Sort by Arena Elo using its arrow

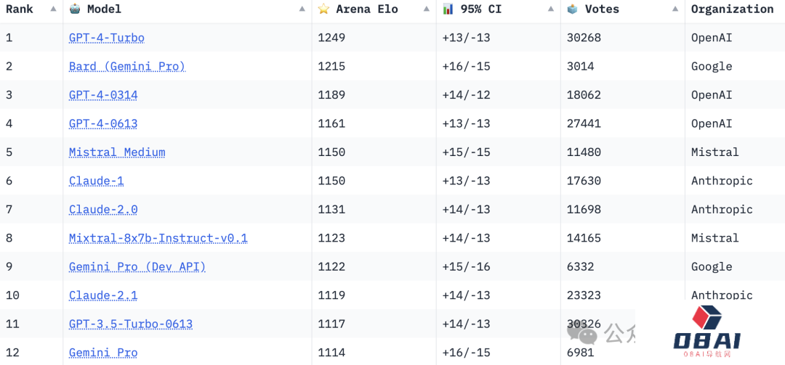427,9
